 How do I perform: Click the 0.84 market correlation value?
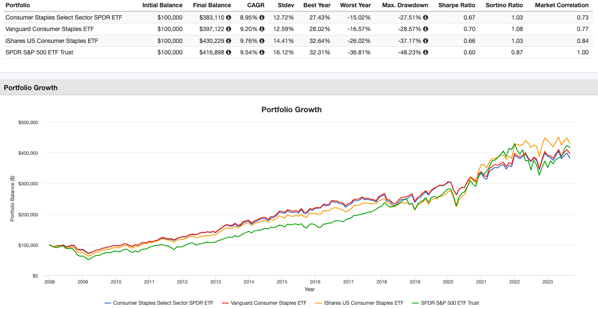[x=583, y=41]
